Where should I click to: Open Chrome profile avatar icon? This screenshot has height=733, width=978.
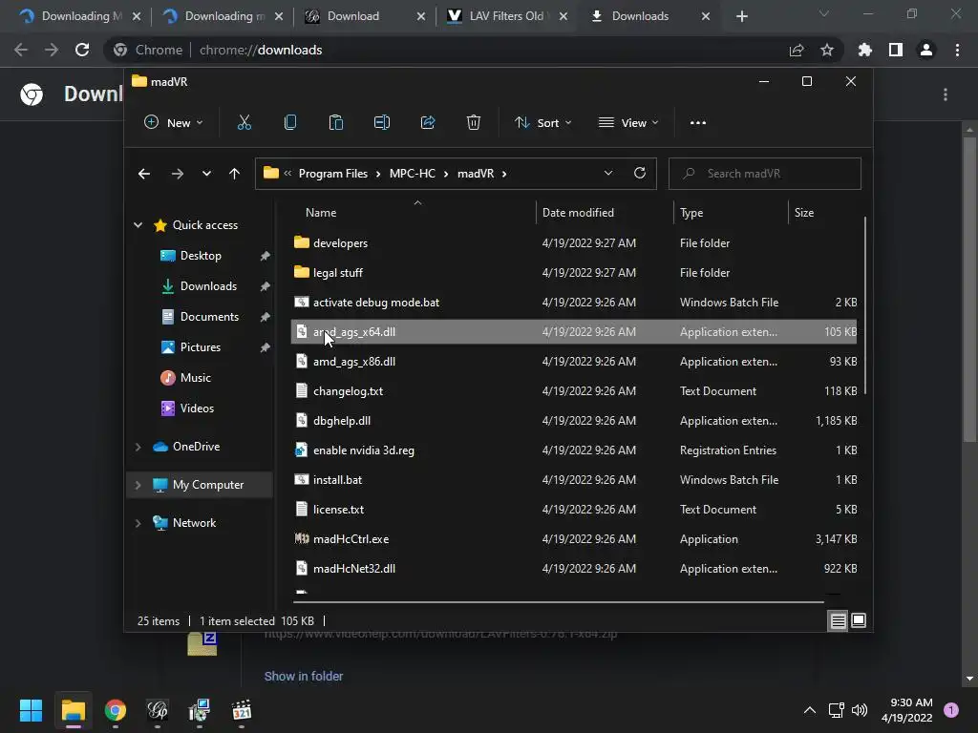(926, 50)
